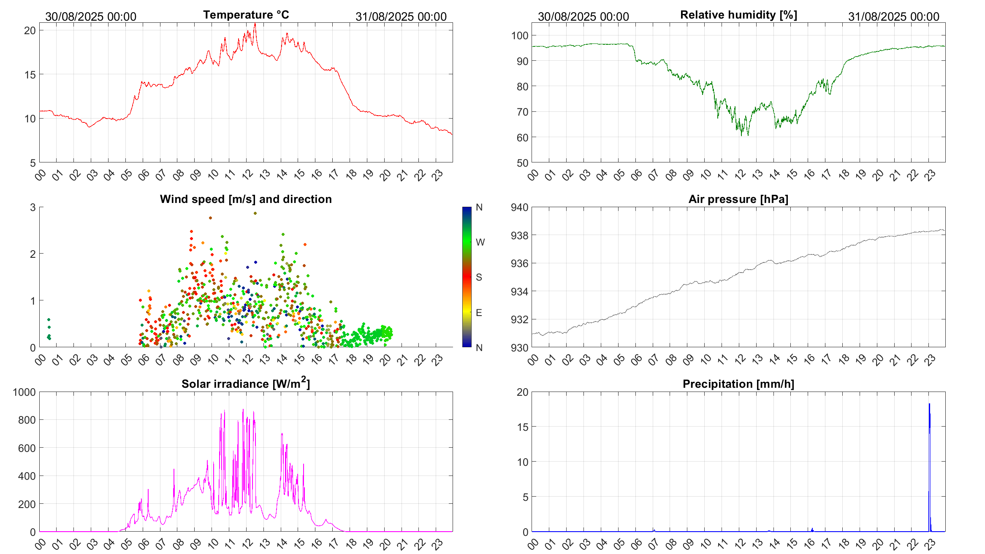Click the hour 12 tick under temperature

247,174
